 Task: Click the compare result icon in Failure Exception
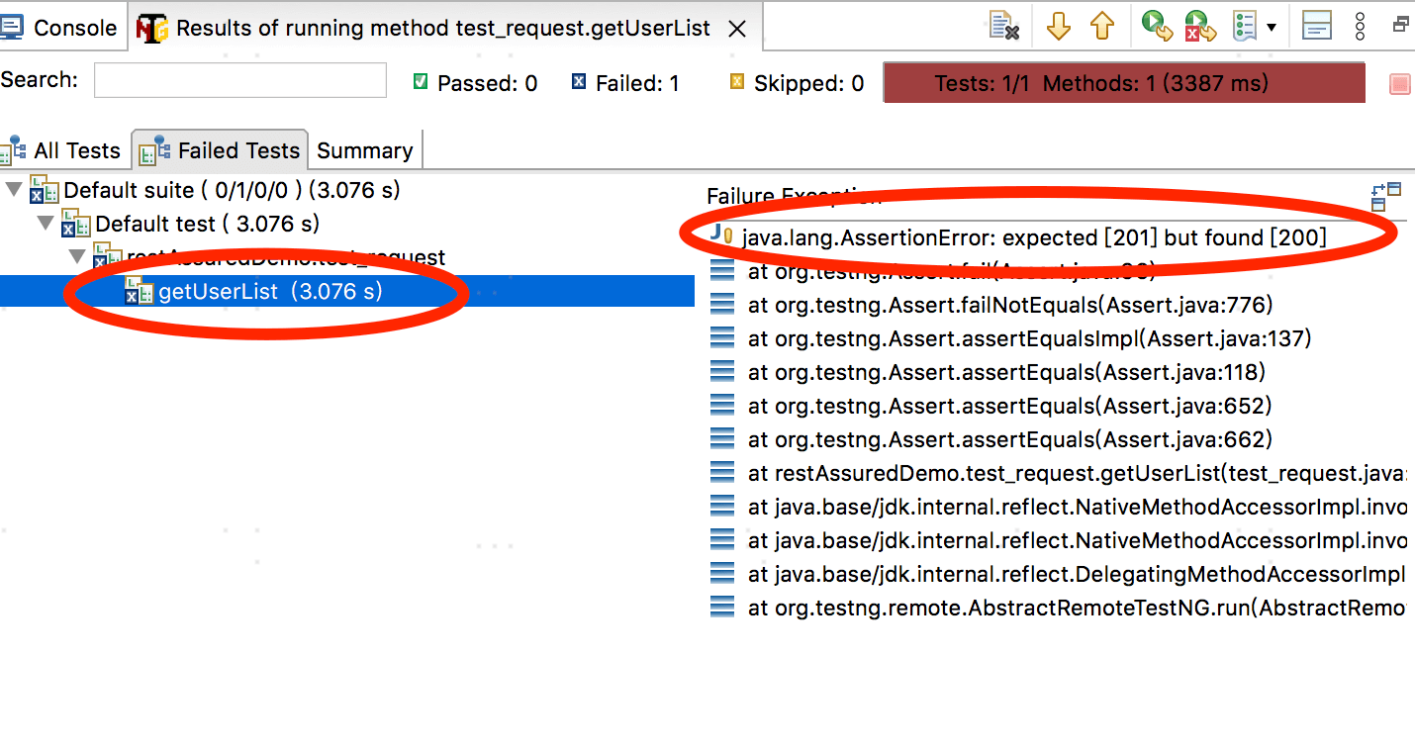click(1386, 196)
